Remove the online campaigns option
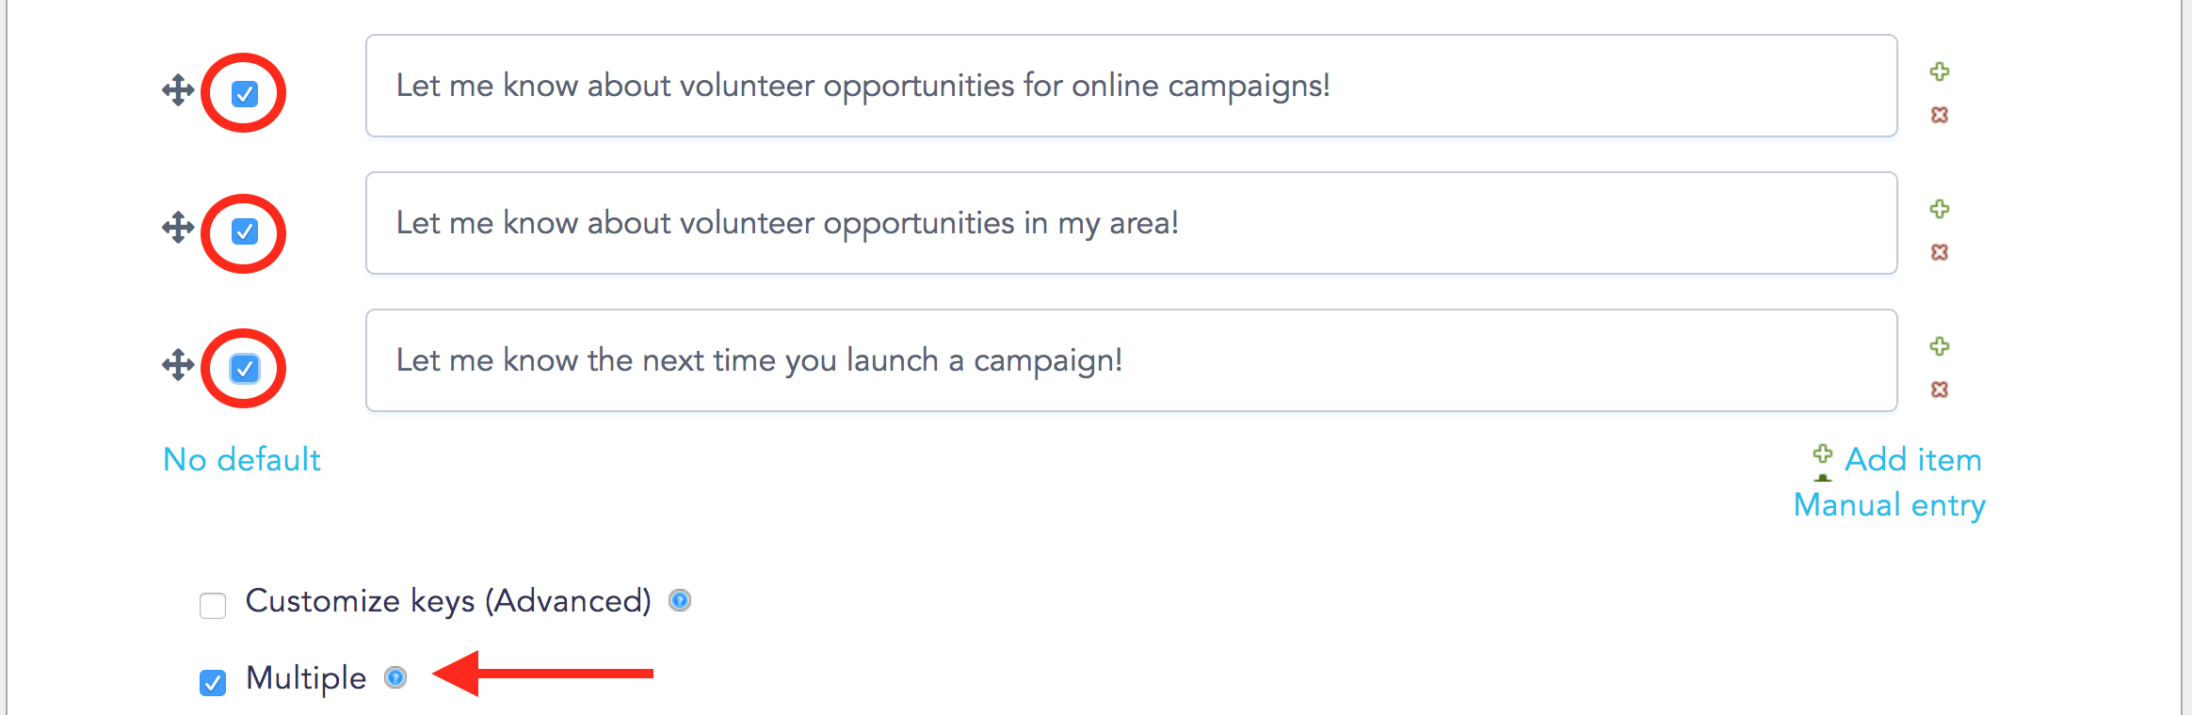Viewport: 2192px width, 715px height. click(1940, 115)
